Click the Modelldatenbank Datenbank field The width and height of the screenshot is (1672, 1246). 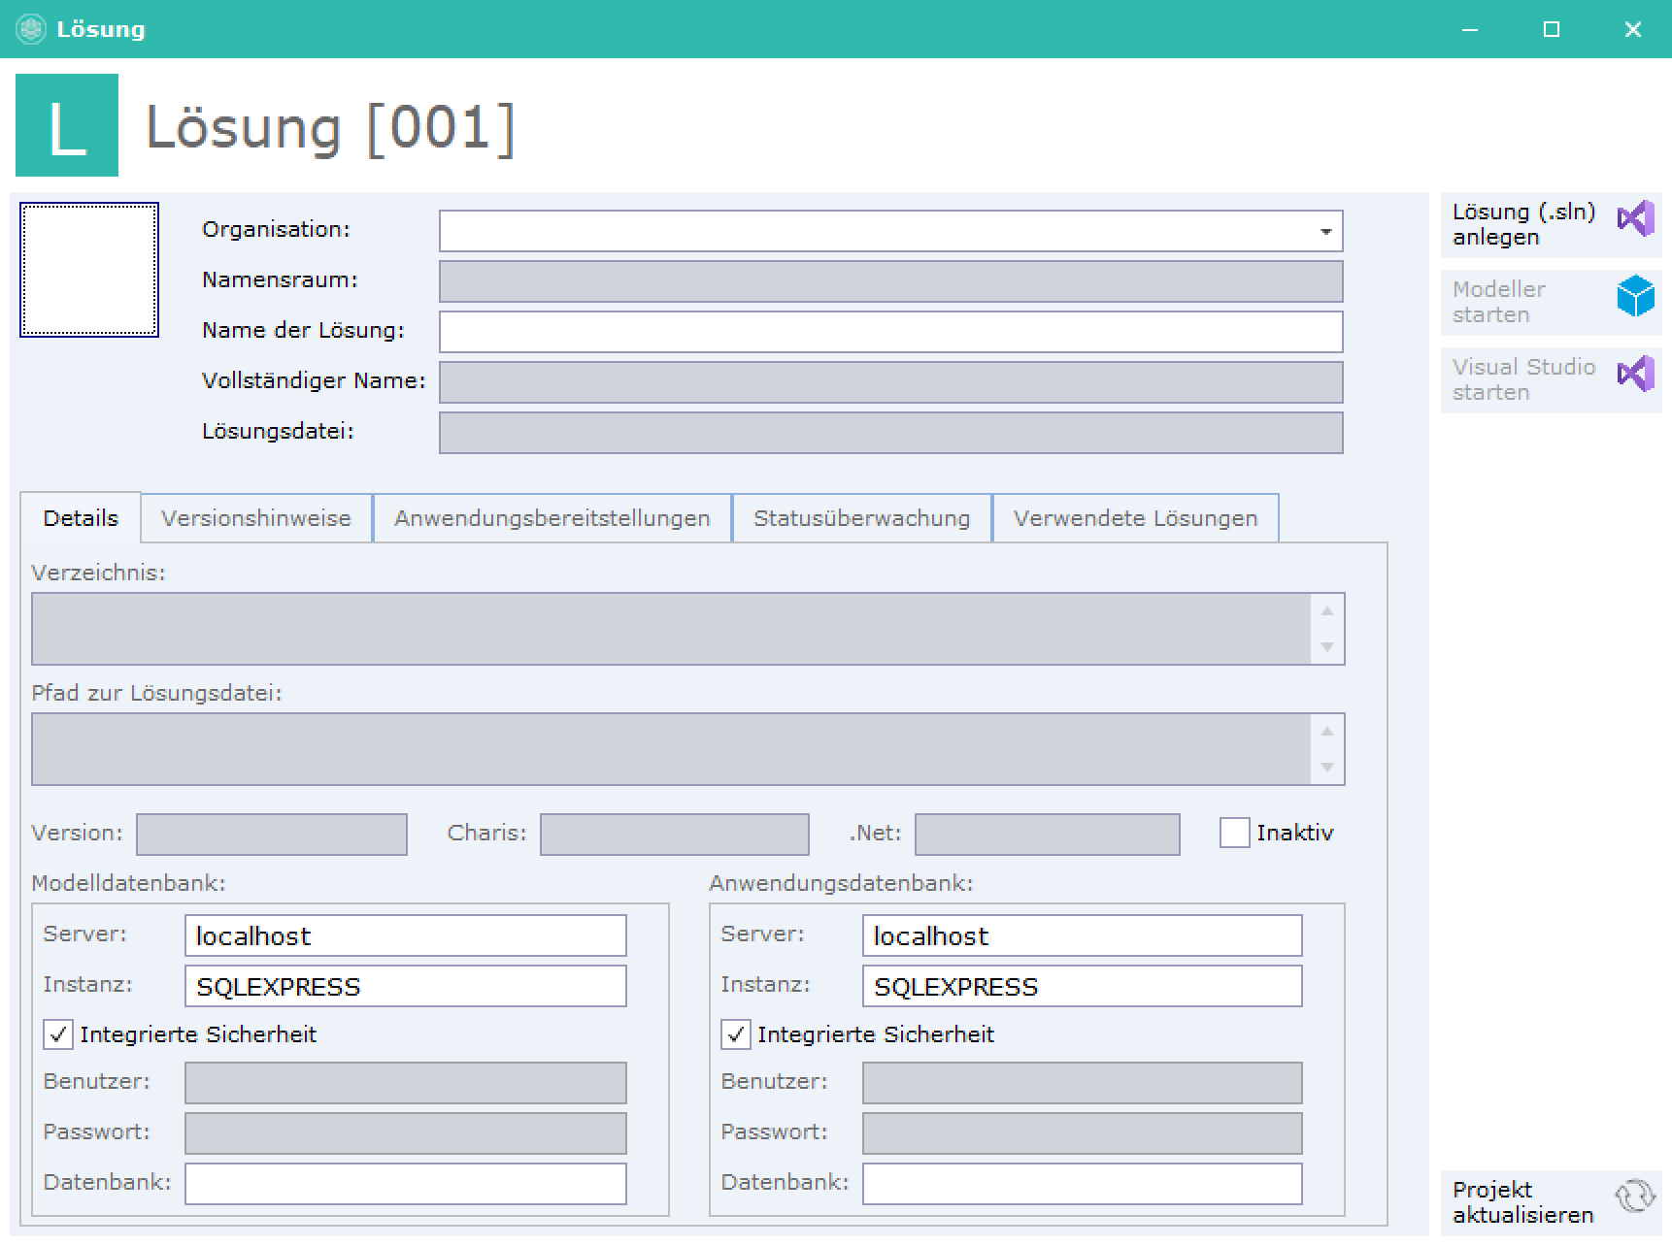coord(406,1184)
